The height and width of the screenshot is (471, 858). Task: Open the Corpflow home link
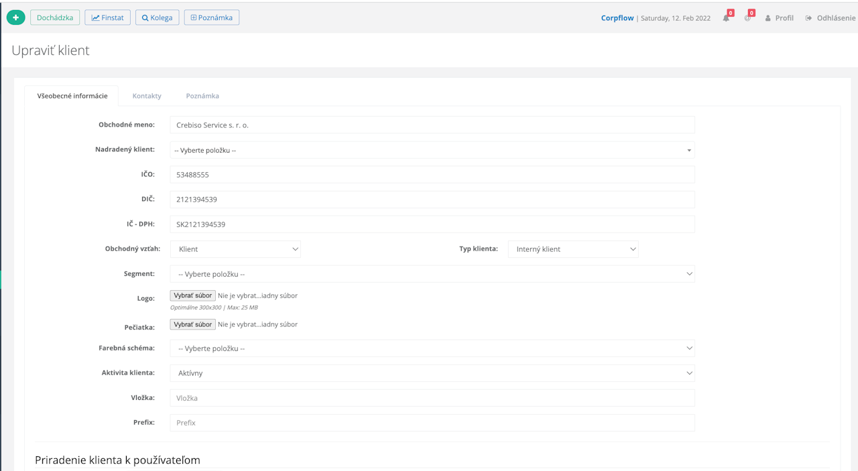tap(617, 18)
